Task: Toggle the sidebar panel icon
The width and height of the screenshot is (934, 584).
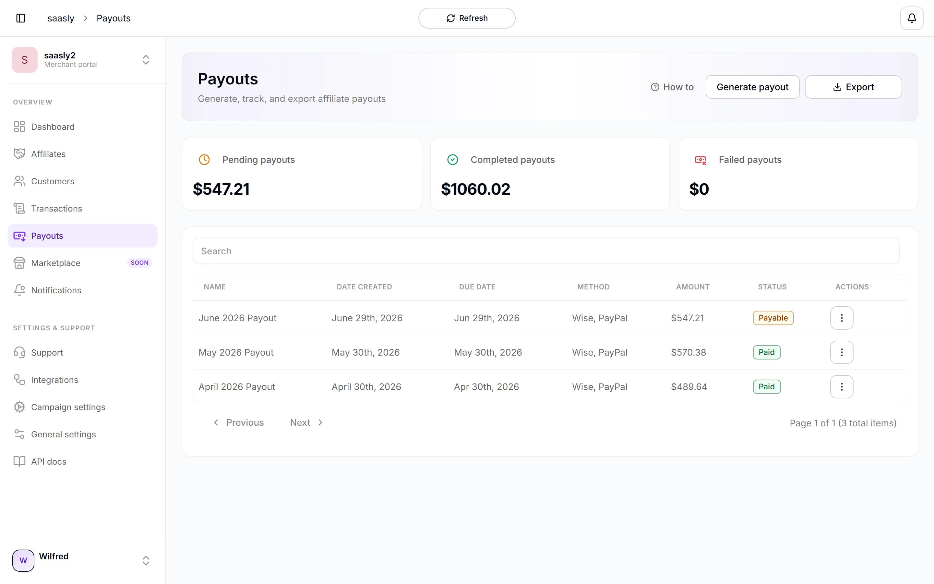Action: point(21,18)
